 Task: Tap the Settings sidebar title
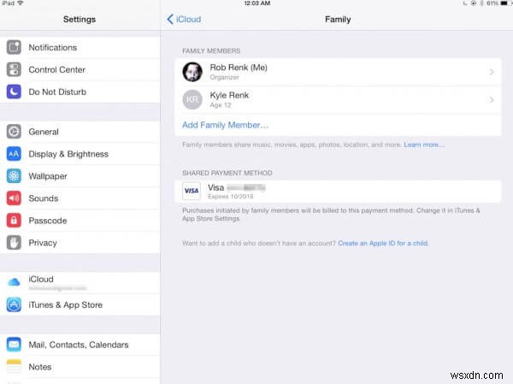click(80, 20)
